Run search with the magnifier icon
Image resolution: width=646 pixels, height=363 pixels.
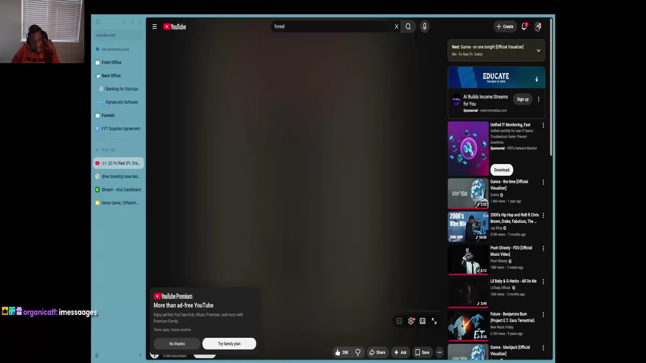(x=408, y=27)
